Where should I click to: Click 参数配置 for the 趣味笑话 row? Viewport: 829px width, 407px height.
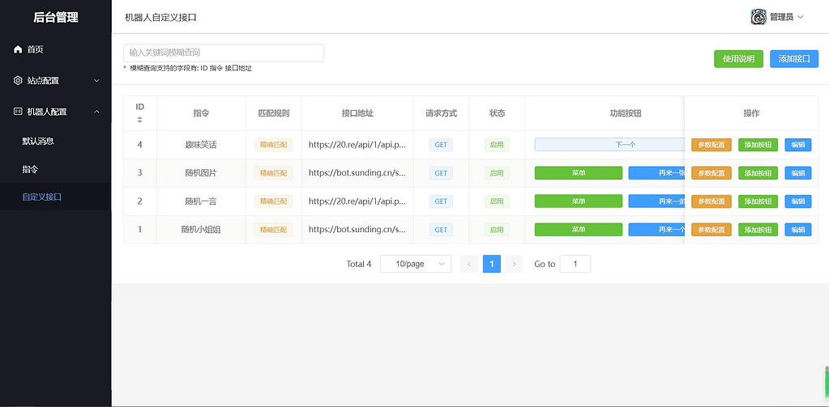click(711, 145)
